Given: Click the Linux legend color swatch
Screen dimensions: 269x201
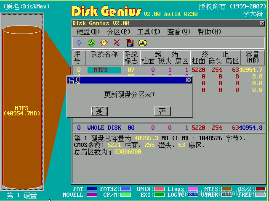Looking at the screenshot, I should (193, 189).
